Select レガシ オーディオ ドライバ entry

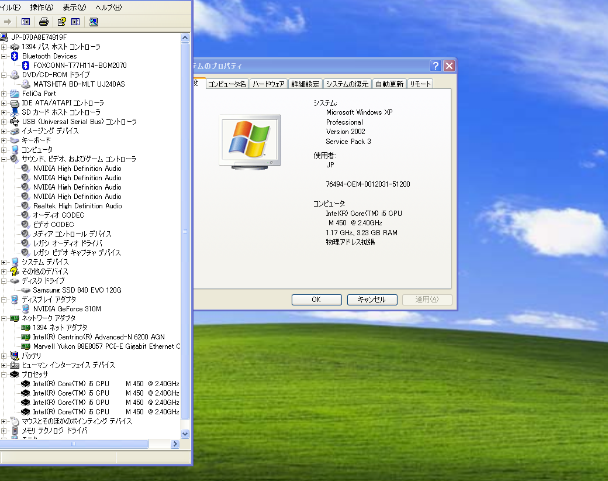pos(68,243)
